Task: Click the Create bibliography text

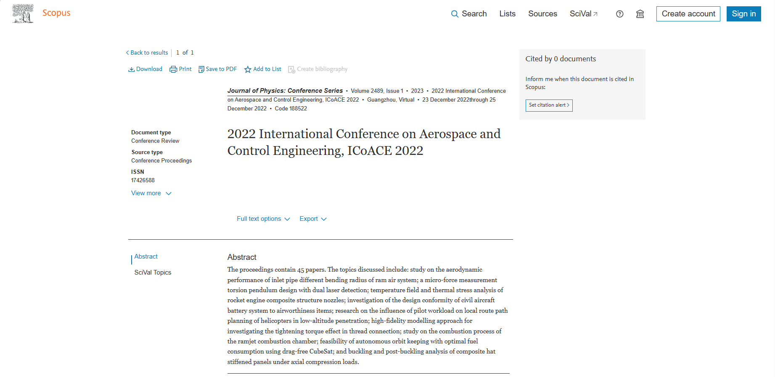Action: tap(322, 69)
